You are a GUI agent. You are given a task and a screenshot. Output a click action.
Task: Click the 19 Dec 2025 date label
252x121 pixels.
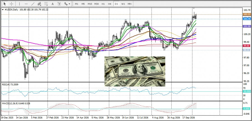coord(8,118)
